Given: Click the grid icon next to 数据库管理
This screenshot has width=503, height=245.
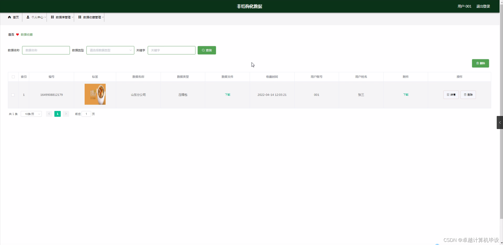Looking at the screenshot, I should (52, 17).
